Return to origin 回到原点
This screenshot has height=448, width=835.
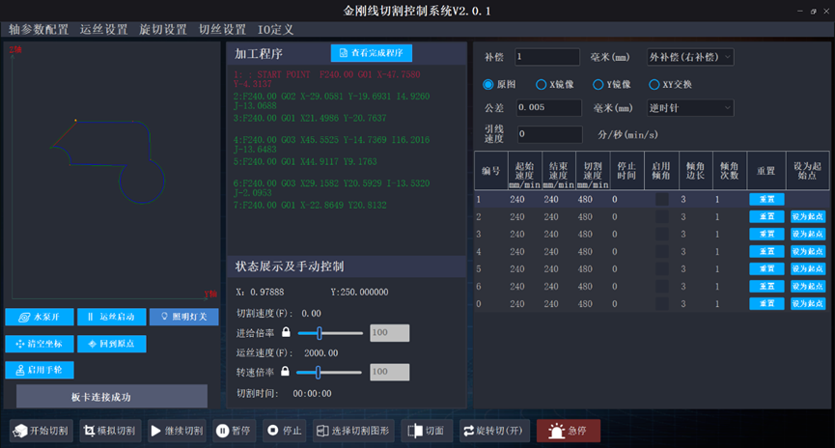111,344
